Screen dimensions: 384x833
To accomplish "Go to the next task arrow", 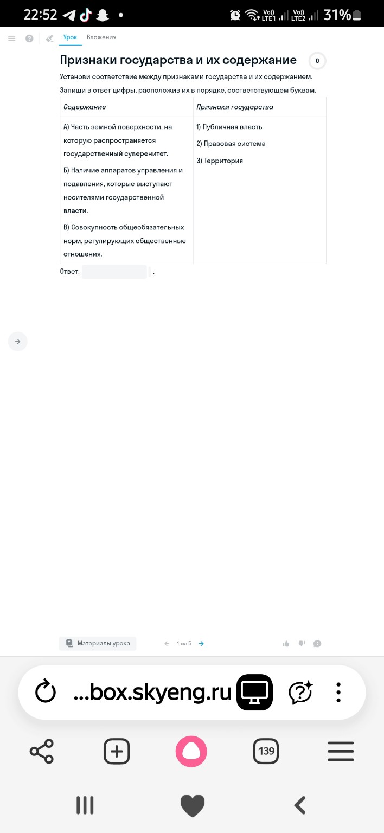I will click(x=201, y=644).
